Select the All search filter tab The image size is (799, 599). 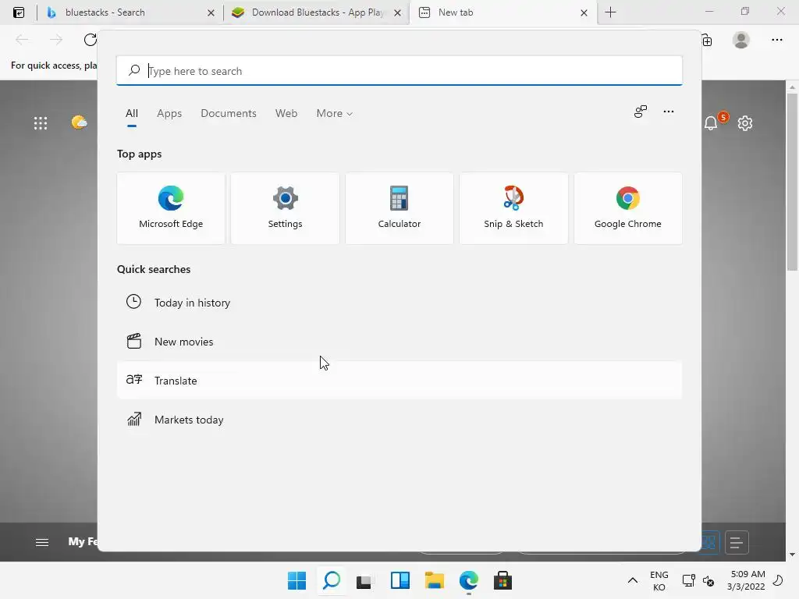click(131, 114)
